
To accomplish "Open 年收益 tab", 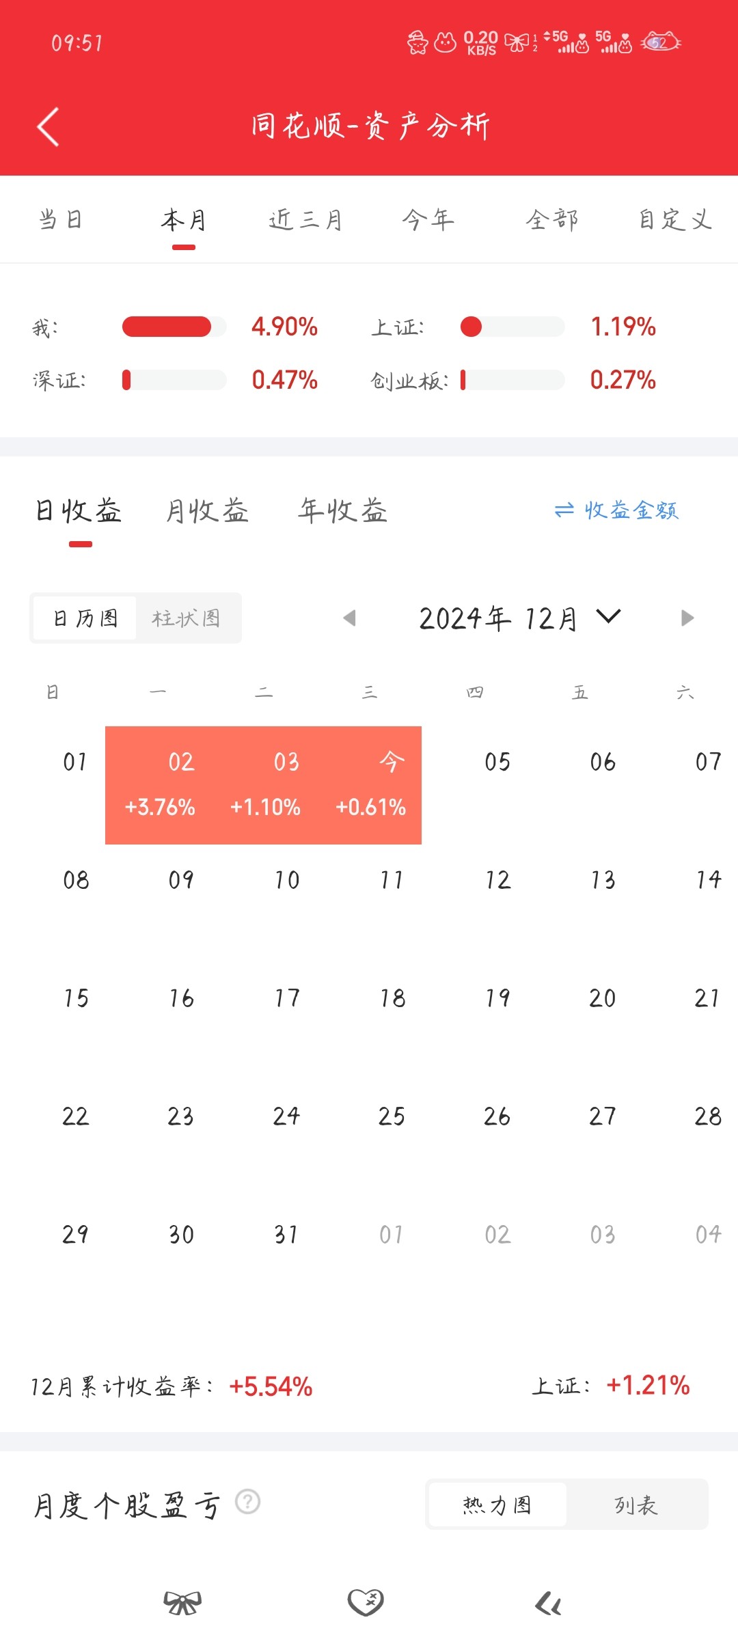I will coord(342,510).
